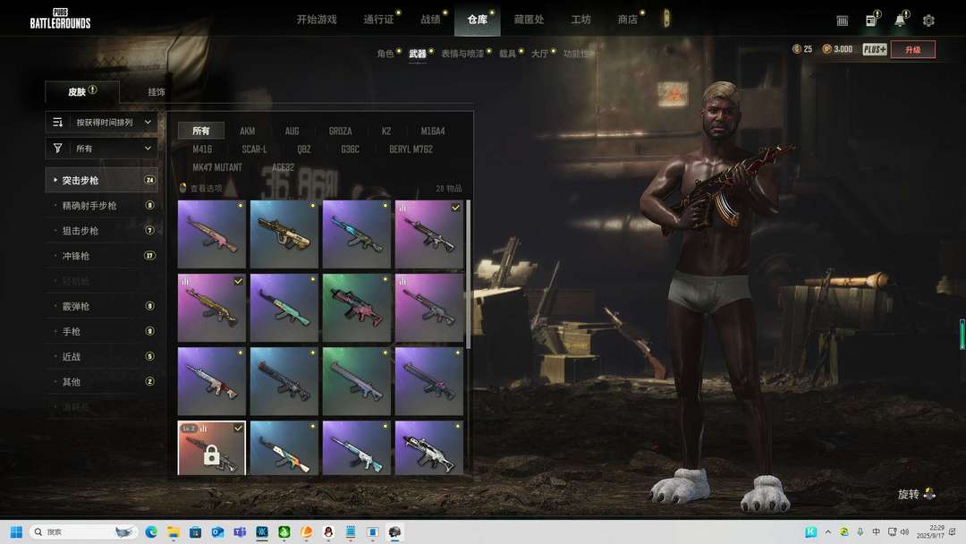The height and width of the screenshot is (544, 966).
Task: Select the 其他 category
Action: point(102,382)
